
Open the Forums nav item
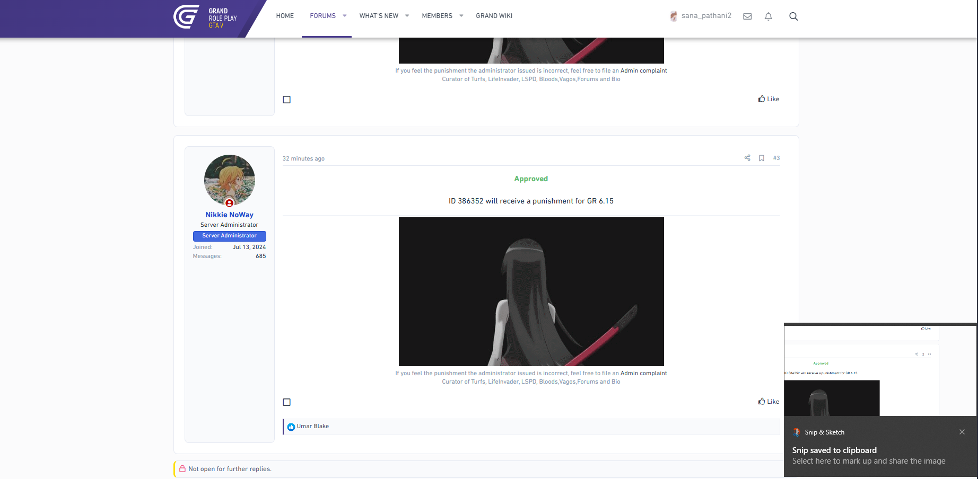click(323, 16)
